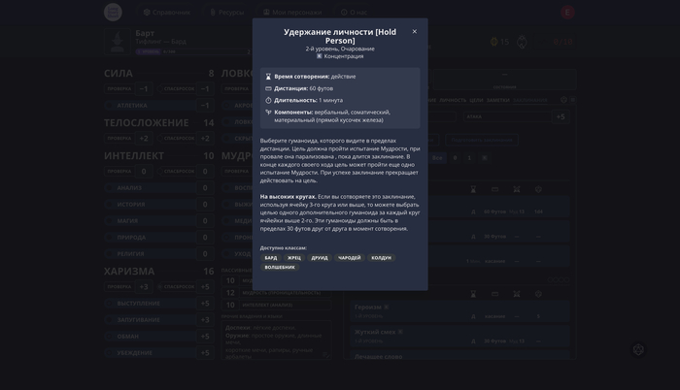
Task: Switch to the Цели tab
Action: pos(476,100)
